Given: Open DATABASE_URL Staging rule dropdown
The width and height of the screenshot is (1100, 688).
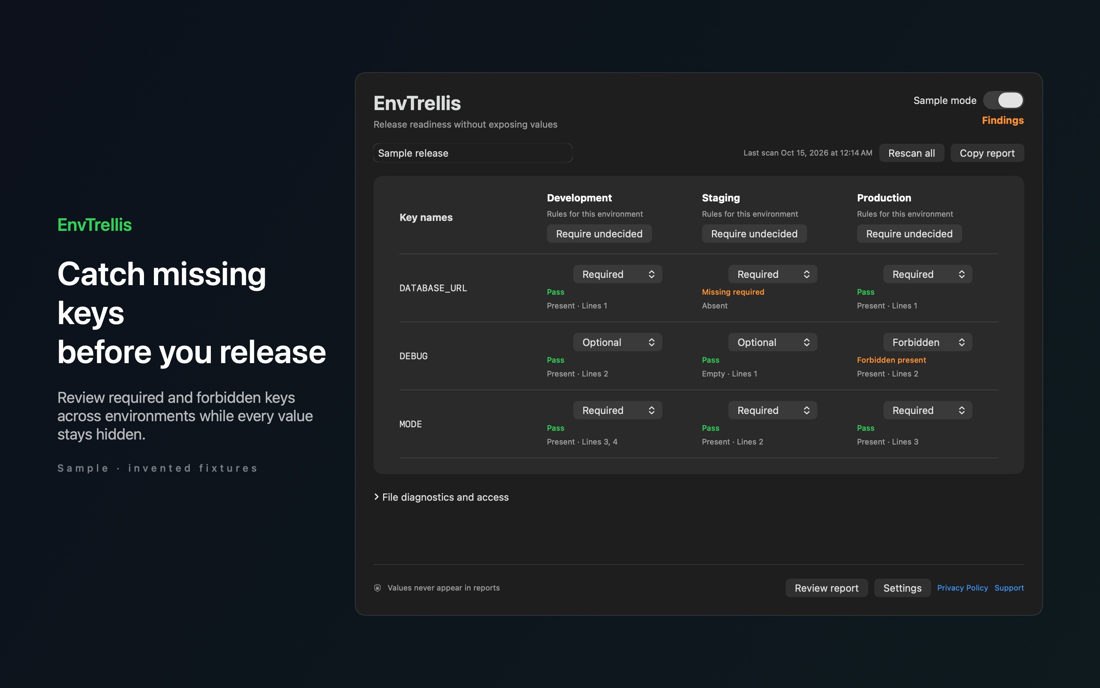Looking at the screenshot, I should point(772,274).
